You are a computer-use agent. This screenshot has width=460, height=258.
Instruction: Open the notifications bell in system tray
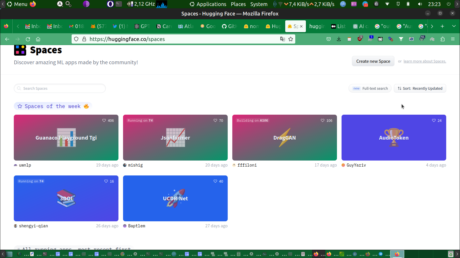point(398,4)
